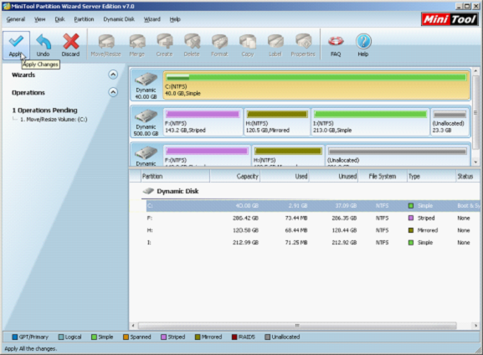Click the horizontal scrollbar thumb
The image size is (483, 355).
(x=297, y=326)
